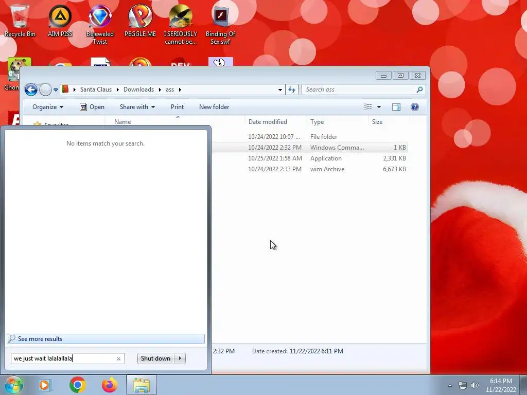Minimize the Explorer window

383,76
